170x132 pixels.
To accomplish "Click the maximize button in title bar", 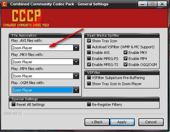I will coord(152,4).
